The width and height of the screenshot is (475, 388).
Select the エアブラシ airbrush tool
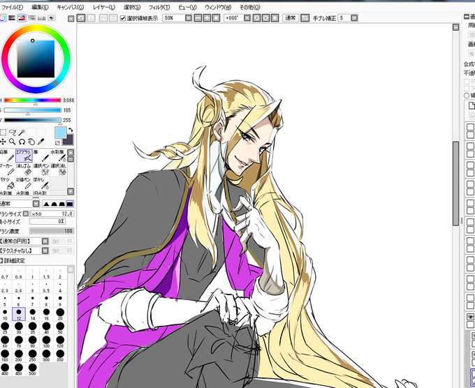tap(24, 155)
